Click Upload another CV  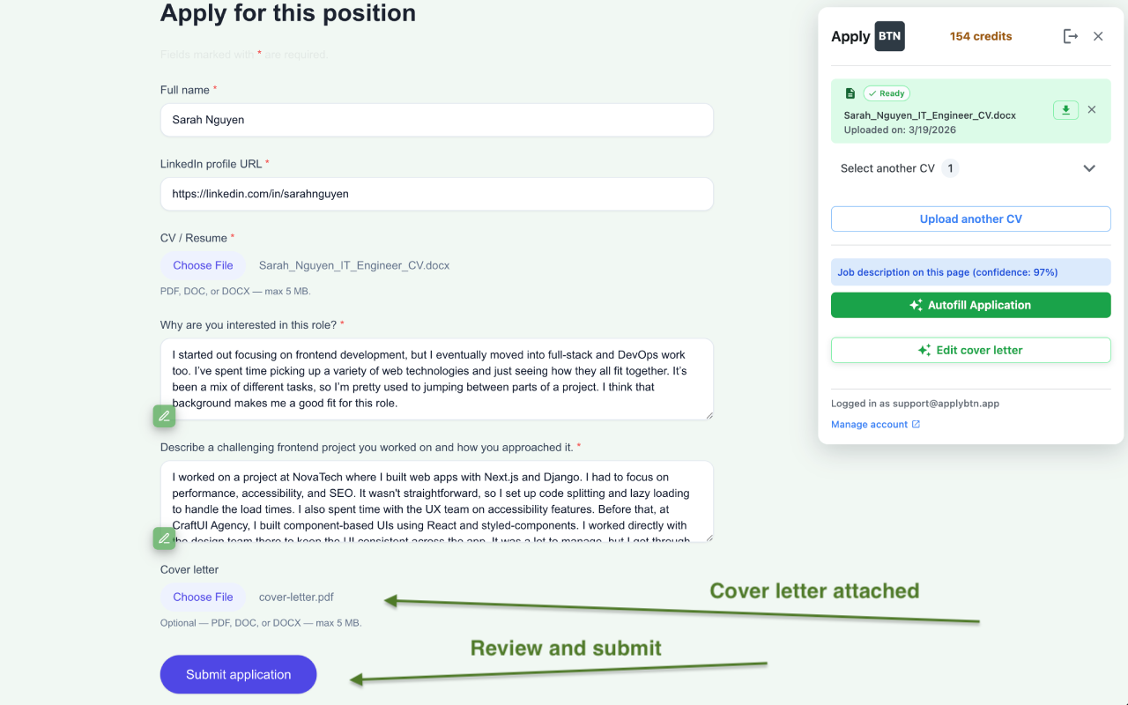click(x=970, y=219)
